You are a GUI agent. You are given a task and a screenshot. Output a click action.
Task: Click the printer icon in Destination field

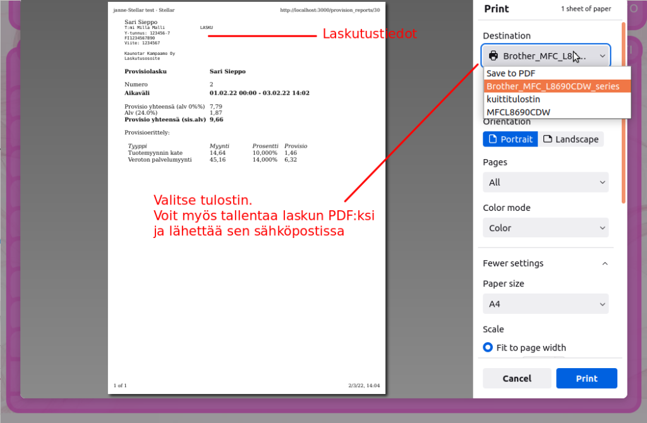[x=493, y=56]
